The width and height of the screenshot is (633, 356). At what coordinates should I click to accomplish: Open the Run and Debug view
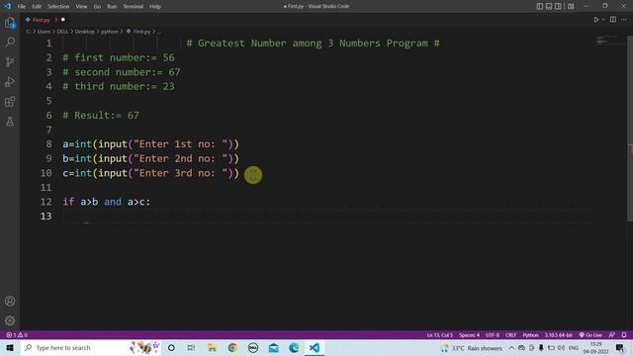click(10, 81)
